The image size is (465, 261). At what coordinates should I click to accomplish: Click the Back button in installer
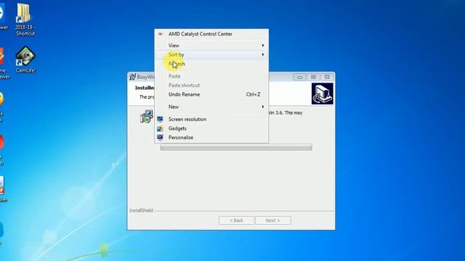pos(236,220)
